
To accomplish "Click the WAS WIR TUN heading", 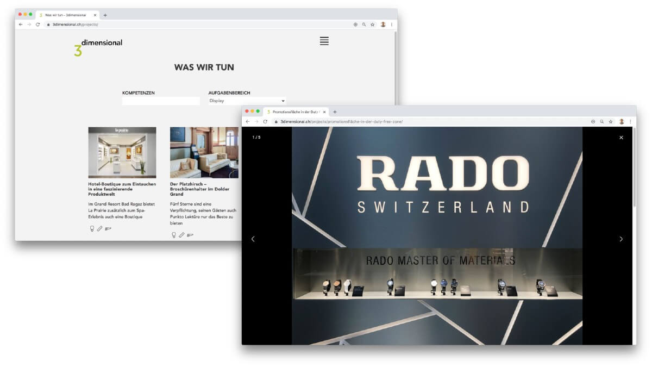I will (204, 67).
